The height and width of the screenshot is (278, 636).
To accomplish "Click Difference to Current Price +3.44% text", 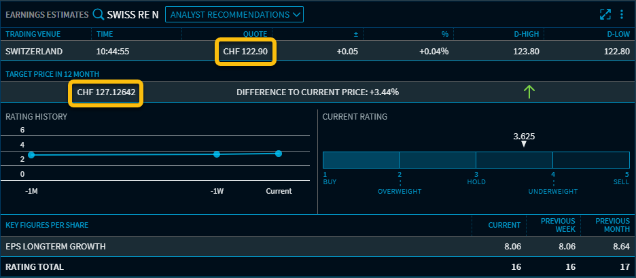I will 317,92.
